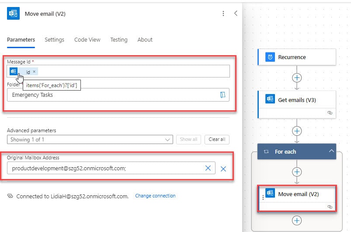The width and height of the screenshot is (351, 232).
Task: Click the Recurrence clock icon
Action: click(x=270, y=57)
